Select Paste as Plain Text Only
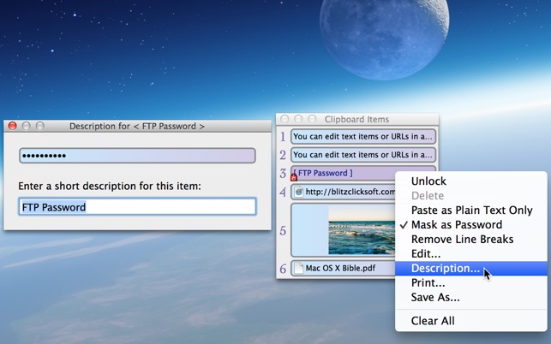 tap(471, 210)
